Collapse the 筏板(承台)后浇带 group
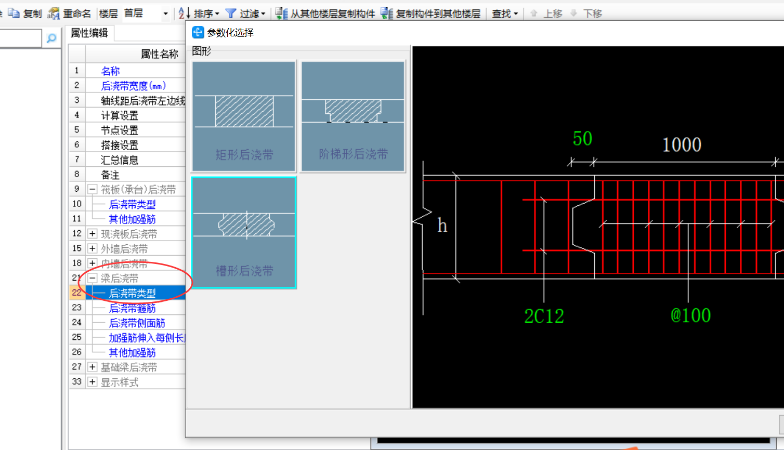 (93, 190)
